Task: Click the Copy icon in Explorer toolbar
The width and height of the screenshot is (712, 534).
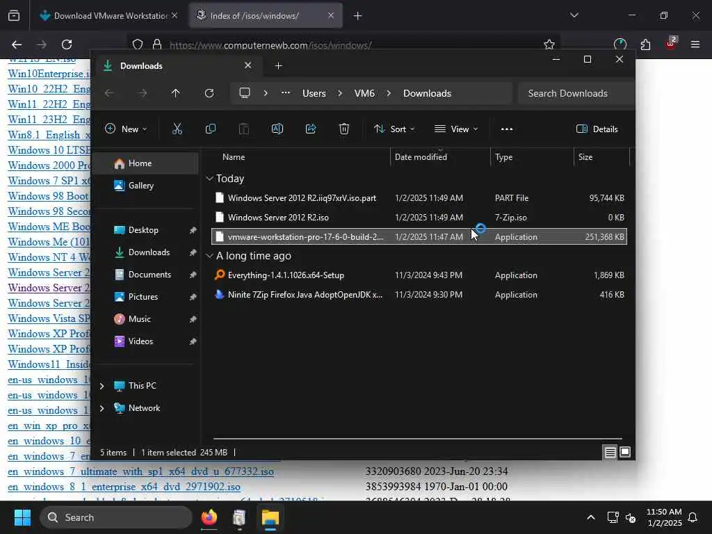Action: tap(211, 129)
